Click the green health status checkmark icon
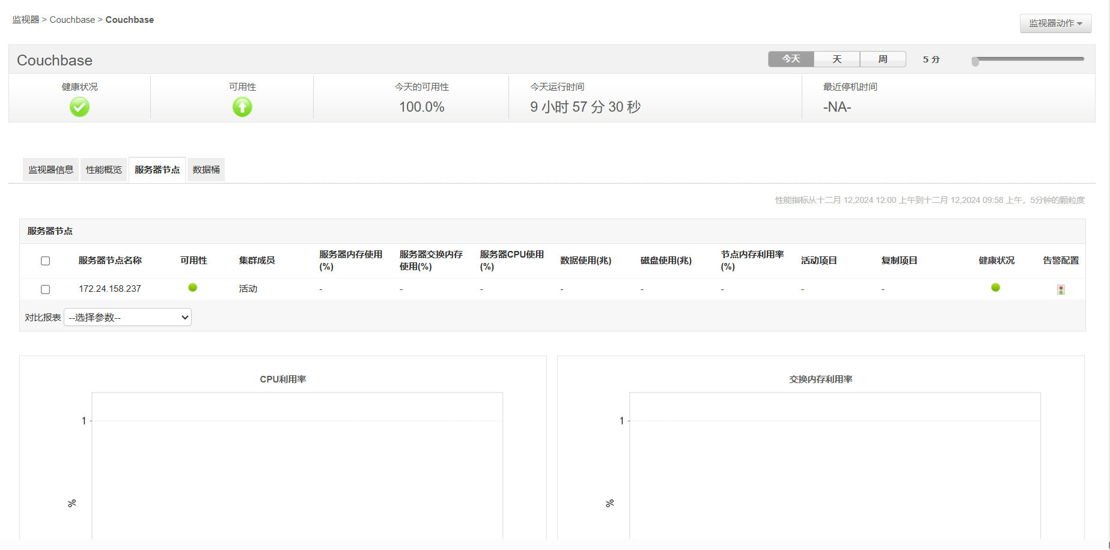 click(x=79, y=107)
